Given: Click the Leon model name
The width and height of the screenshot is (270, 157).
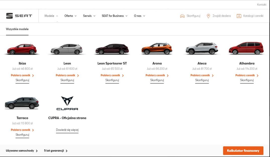Looking at the screenshot, I should tap(67, 63).
